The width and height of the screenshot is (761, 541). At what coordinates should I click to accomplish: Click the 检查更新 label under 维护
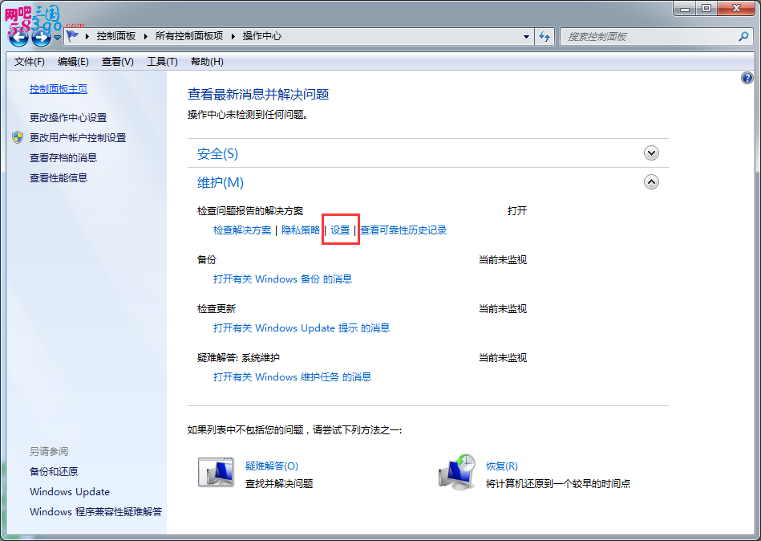[217, 309]
